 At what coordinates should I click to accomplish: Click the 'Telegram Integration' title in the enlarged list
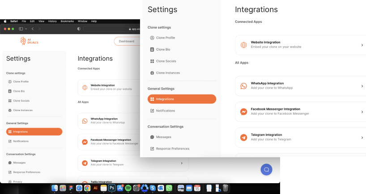[x=266, y=135]
